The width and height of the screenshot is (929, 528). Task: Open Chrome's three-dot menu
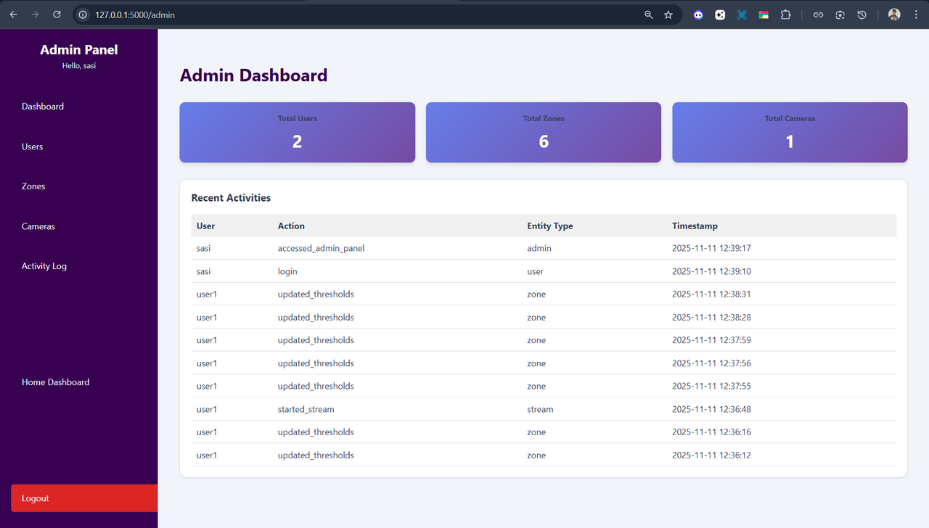916,15
